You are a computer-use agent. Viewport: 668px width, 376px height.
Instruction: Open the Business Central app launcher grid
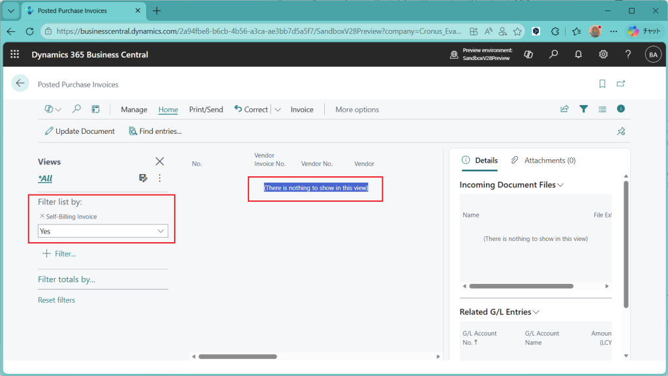15,54
